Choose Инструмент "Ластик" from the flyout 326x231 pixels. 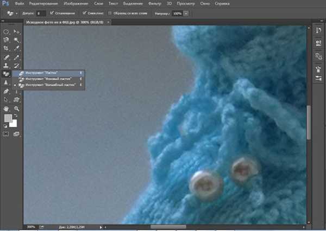[x=48, y=73]
